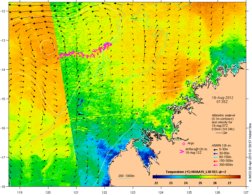This screenshot has height=195, width=252.
Task: Click the "Altimetric sealevel" text line
Action: [x=223, y=115]
